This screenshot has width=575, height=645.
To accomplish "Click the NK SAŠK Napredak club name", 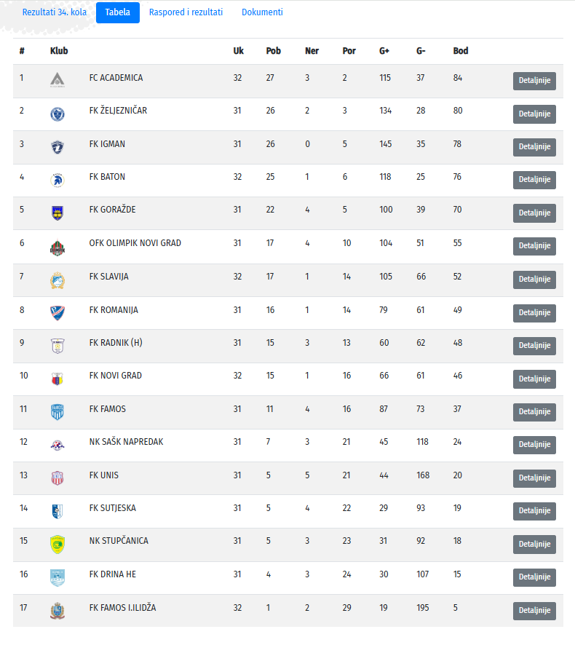I will click(126, 442).
